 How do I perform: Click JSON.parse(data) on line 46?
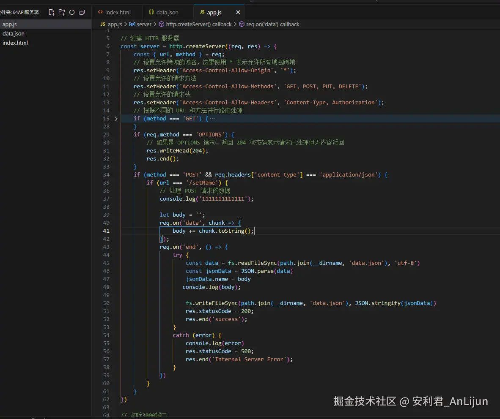tap(266, 271)
